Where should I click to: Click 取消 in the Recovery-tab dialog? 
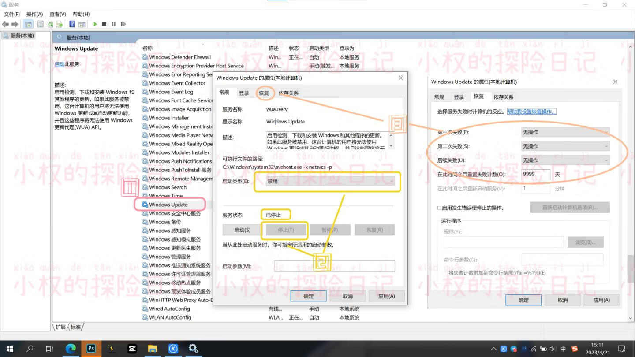(563, 300)
